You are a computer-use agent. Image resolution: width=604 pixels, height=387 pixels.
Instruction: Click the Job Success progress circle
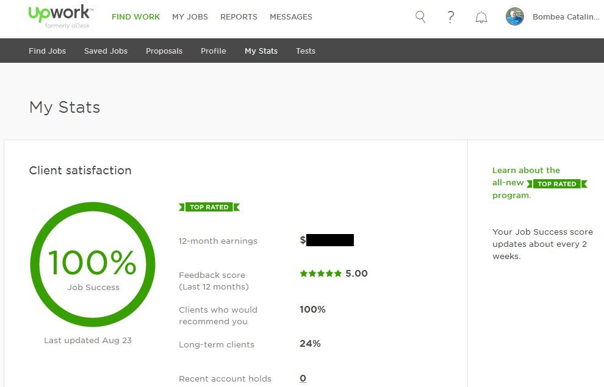pyautogui.click(x=92, y=264)
